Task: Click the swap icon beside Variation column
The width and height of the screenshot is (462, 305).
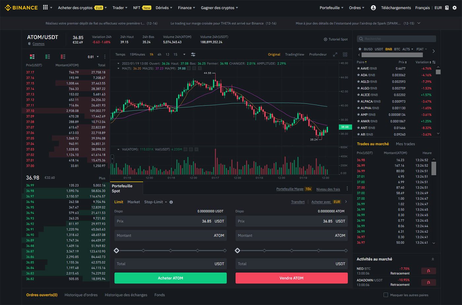Action: pos(434,62)
